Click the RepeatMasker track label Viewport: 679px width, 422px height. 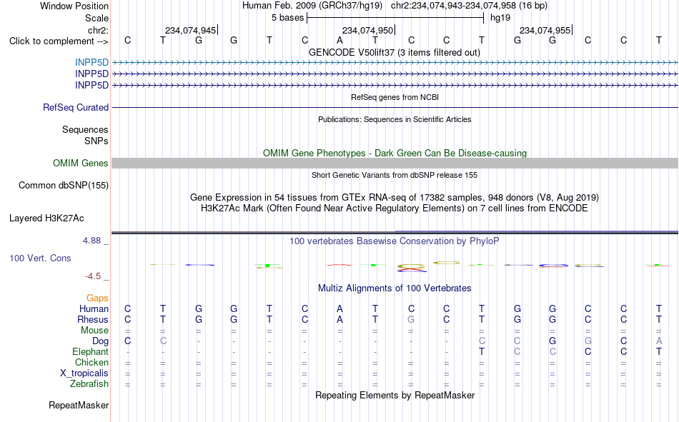(x=79, y=405)
